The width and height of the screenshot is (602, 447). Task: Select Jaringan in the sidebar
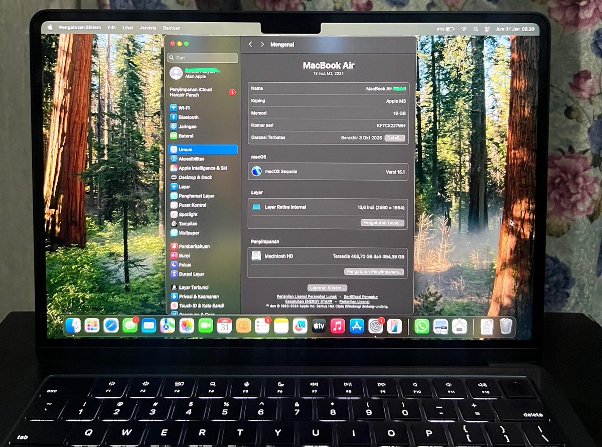coord(203,127)
